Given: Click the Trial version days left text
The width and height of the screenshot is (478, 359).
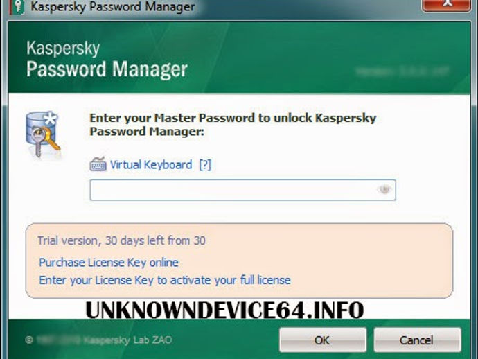Looking at the screenshot, I should 121,240.
